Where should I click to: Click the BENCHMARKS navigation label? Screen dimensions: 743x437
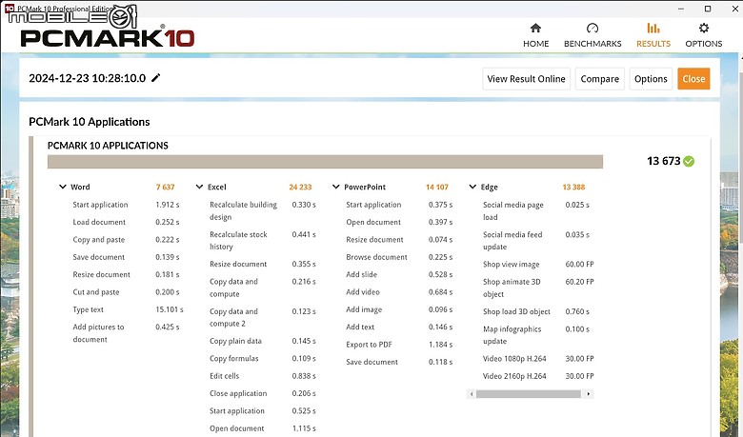click(592, 44)
